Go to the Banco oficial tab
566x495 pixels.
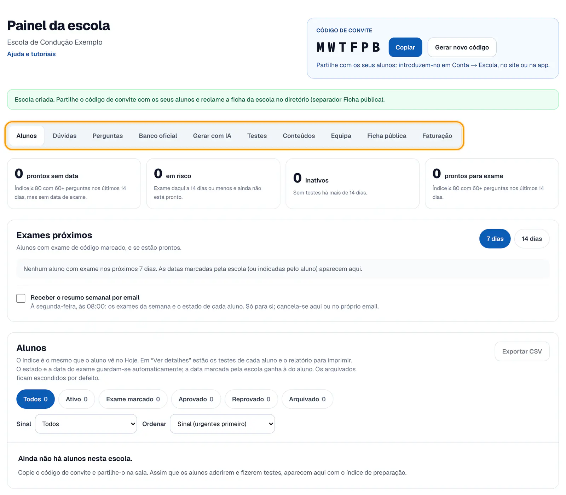(158, 136)
